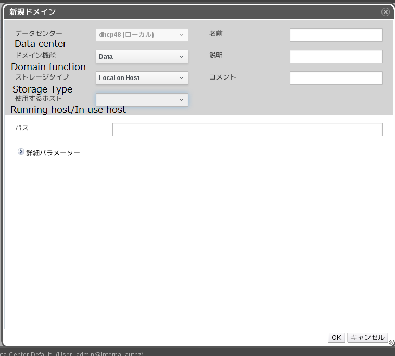
Task: Click the ストレージタイプ label text
Action: pyautogui.click(x=42, y=77)
